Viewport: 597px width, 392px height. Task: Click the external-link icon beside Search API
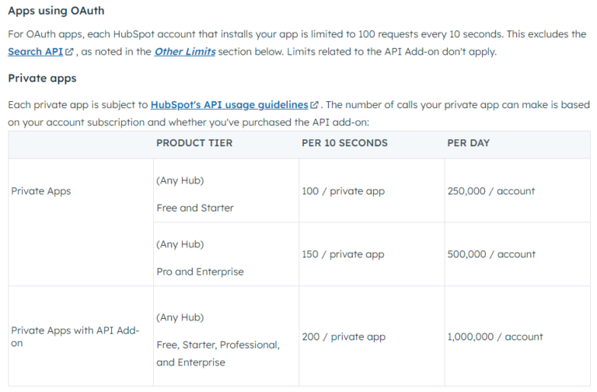coord(69,52)
